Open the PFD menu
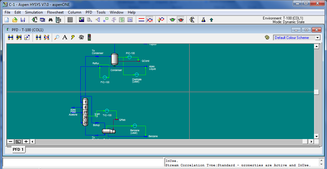This screenshot has width=327, height=169. coord(89,12)
